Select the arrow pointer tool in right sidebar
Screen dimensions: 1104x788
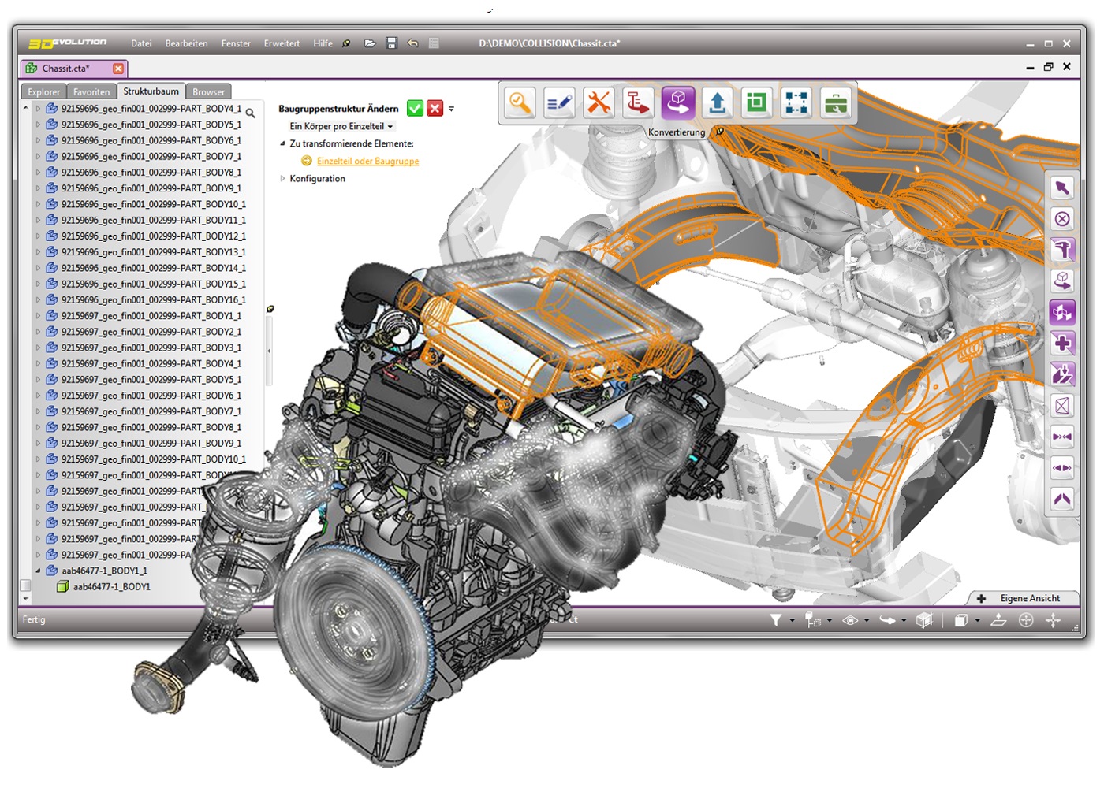point(1062,188)
